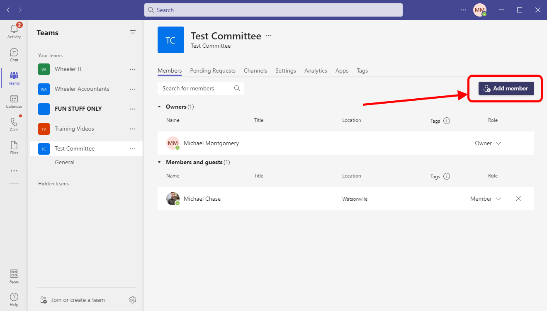Click the back navigation arrow
The width and height of the screenshot is (547, 311).
click(x=8, y=10)
